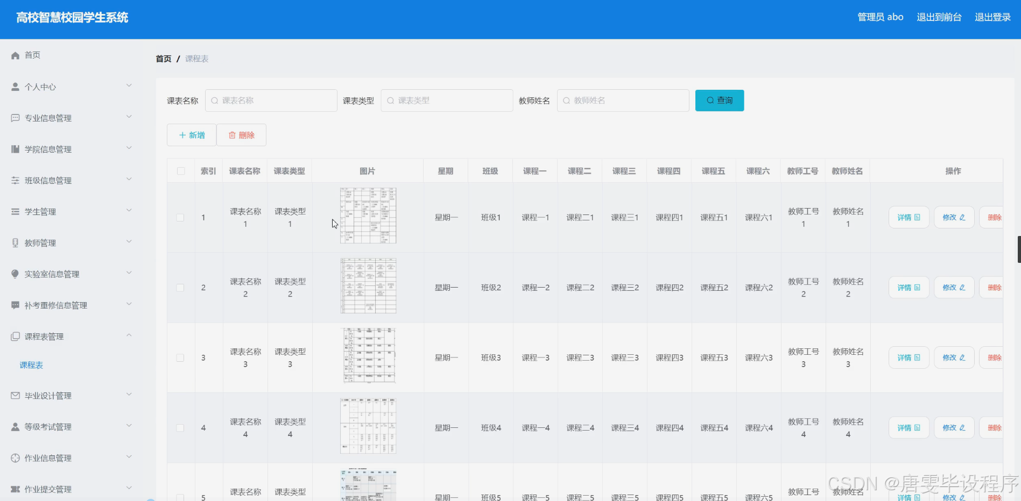Click 修改 for row 3
The image size is (1021, 501).
[954, 358]
